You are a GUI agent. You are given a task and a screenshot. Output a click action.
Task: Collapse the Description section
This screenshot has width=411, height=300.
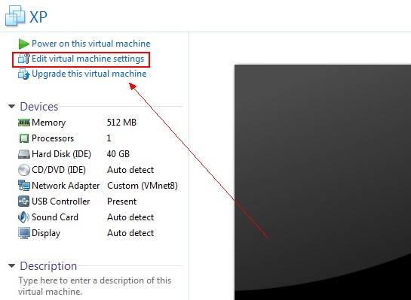tap(11, 265)
